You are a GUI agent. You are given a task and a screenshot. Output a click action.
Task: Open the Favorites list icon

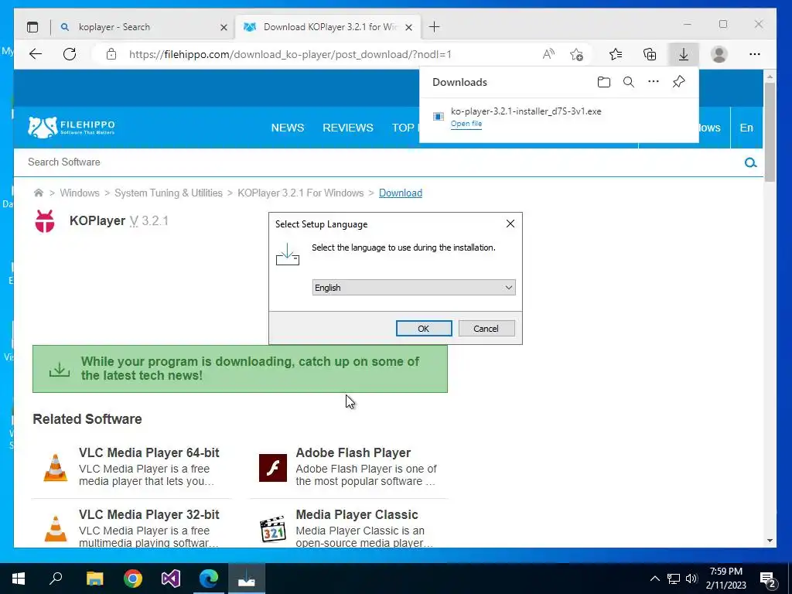616,54
